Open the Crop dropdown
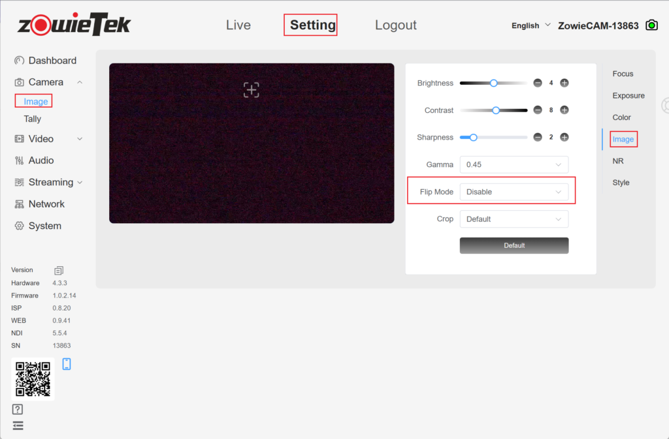 point(514,219)
